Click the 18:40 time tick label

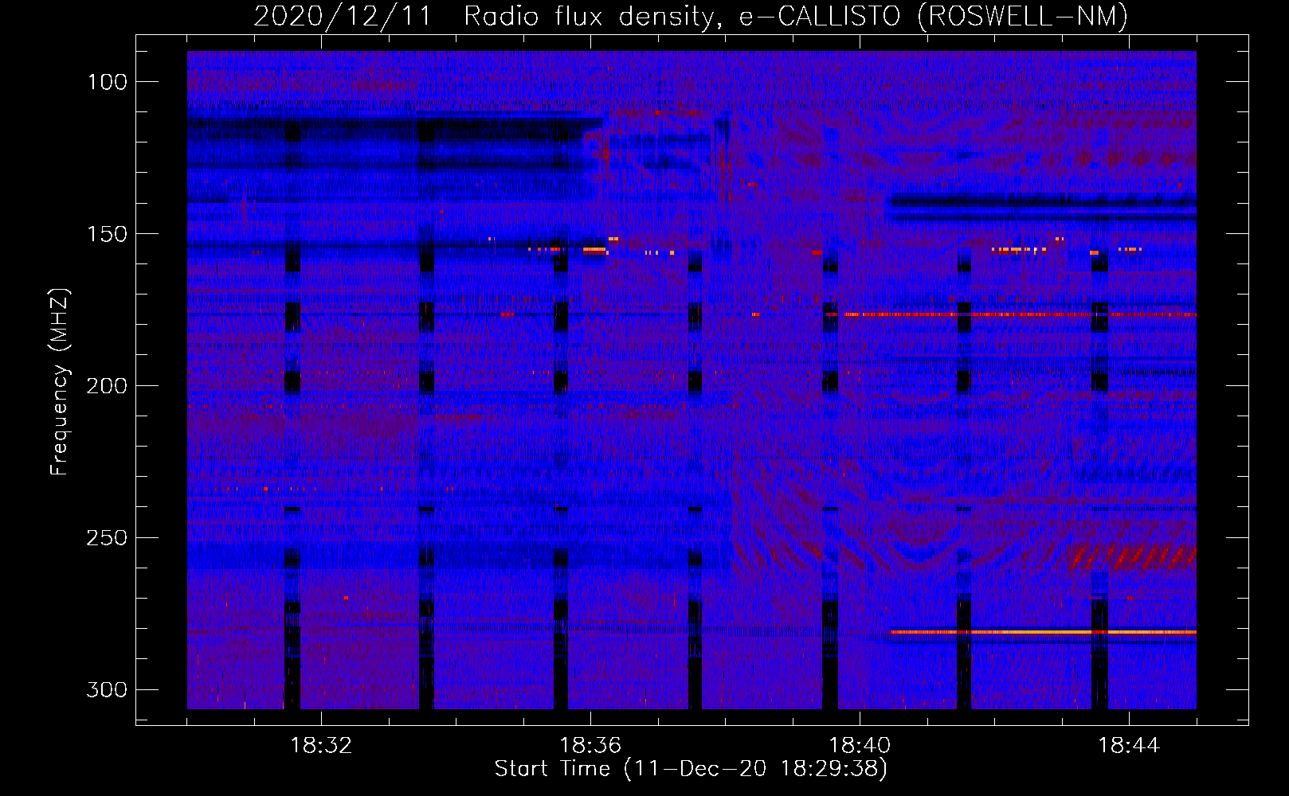[x=860, y=746]
